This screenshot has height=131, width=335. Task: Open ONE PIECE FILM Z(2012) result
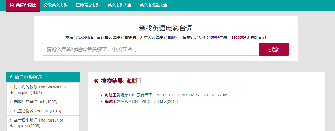tap(141, 101)
